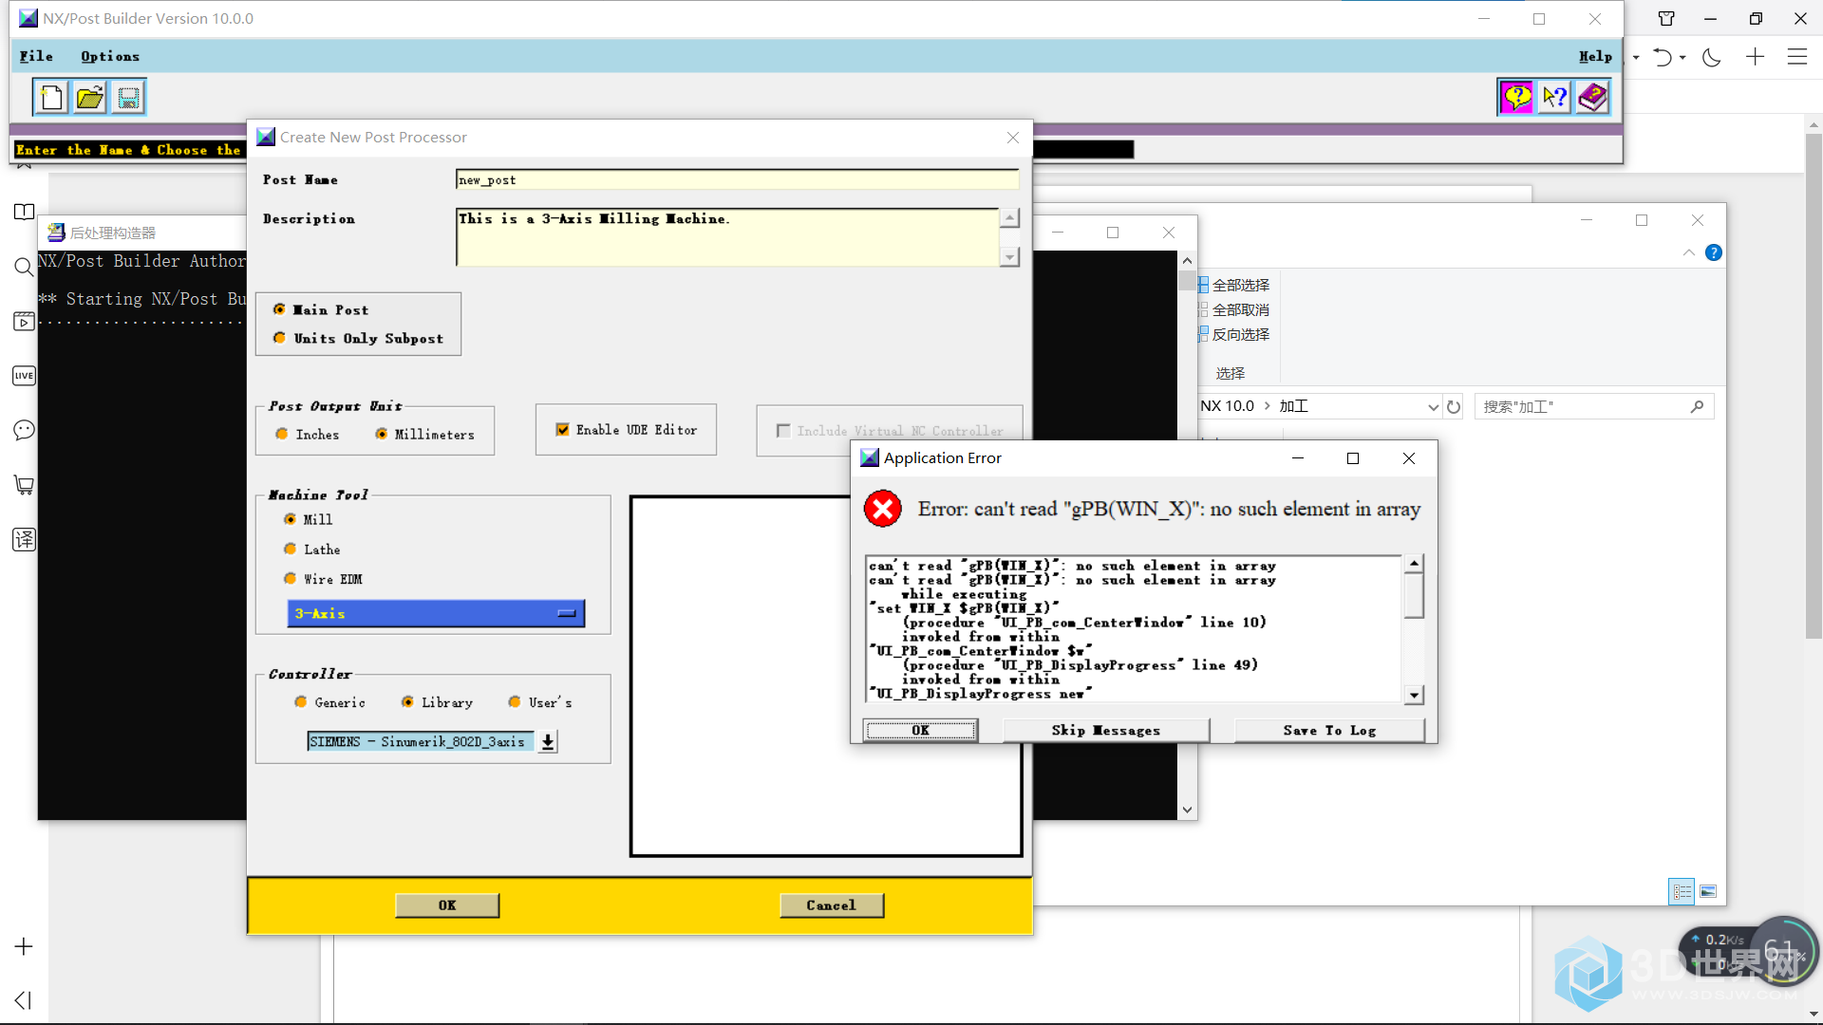Click the browser sidebar shopping cart icon
This screenshot has width=1823, height=1025.
(x=24, y=485)
